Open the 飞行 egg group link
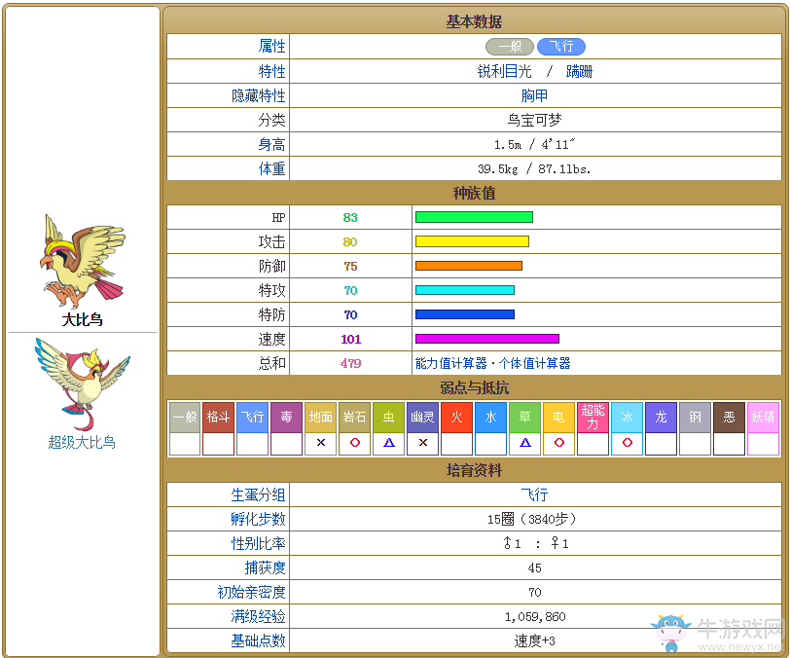Viewport: 790px width, 658px height. [534, 494]
